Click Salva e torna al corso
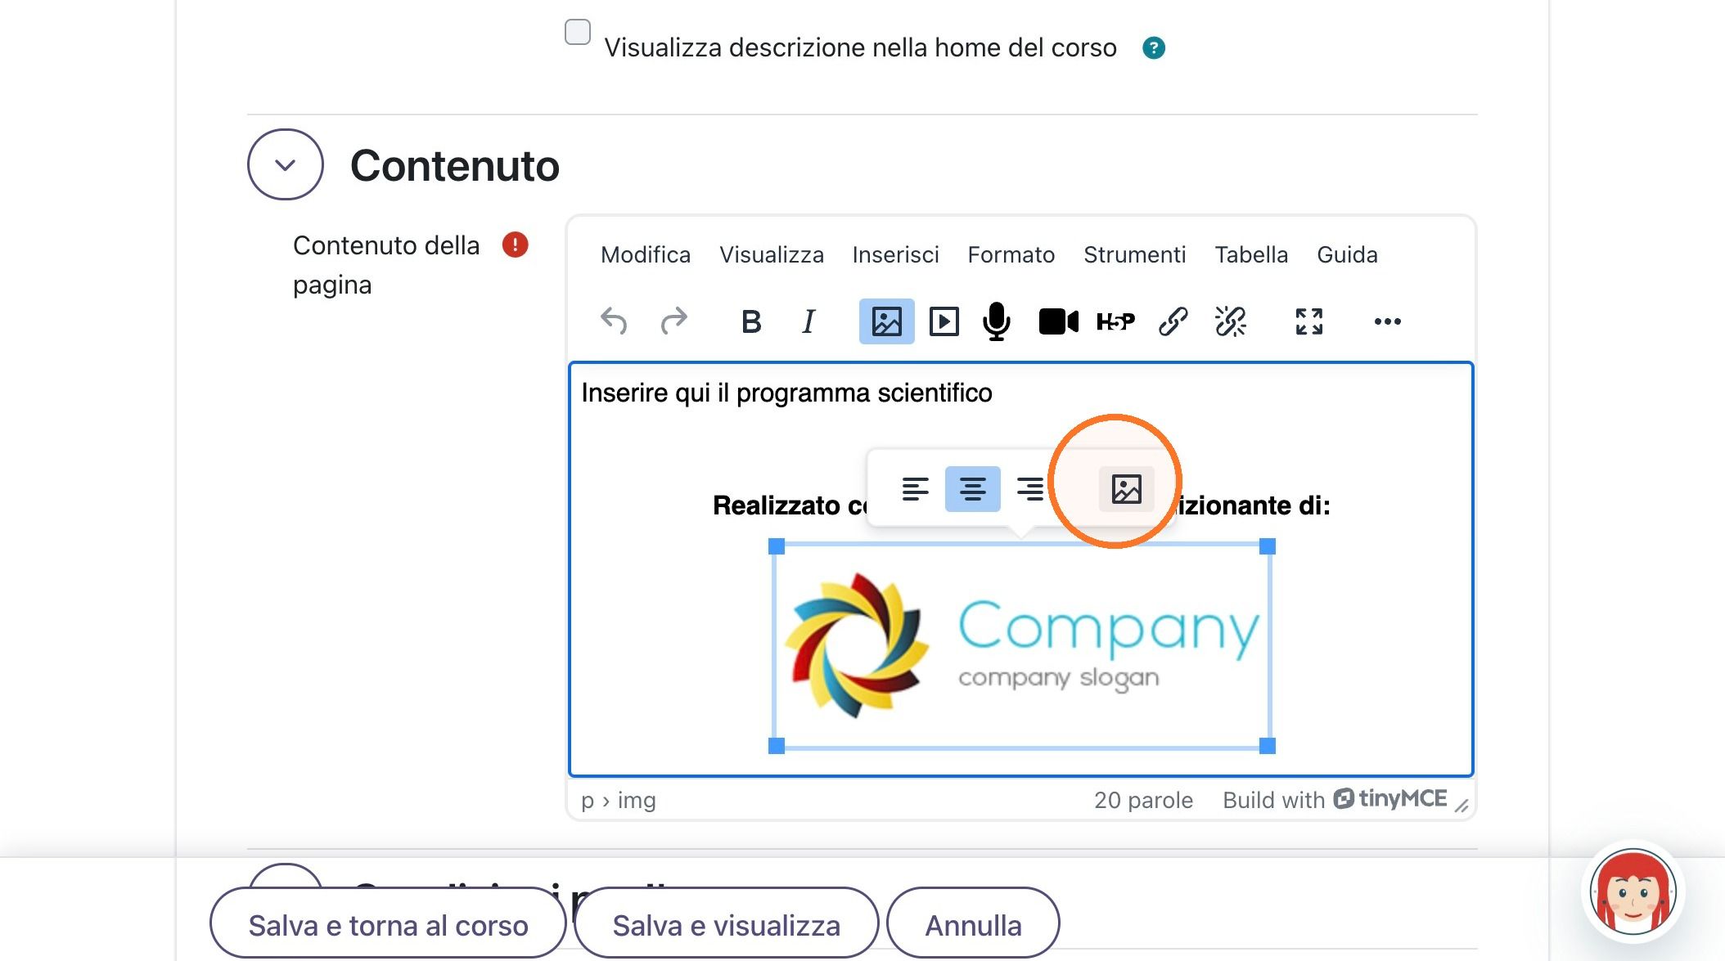 [388, 923]
